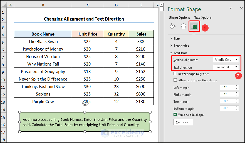The width and height of the screenshot is (245, 143).
Task: Select row 13 header
Action: pyautogui.click(x=3, y=102)
